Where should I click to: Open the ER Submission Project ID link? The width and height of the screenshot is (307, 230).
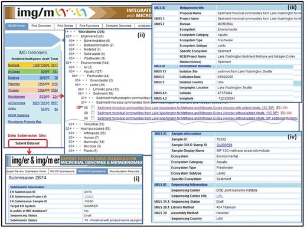[89, 196]
